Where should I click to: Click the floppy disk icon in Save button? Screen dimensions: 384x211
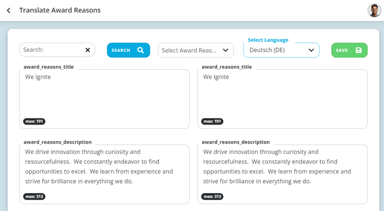[358, 50]
